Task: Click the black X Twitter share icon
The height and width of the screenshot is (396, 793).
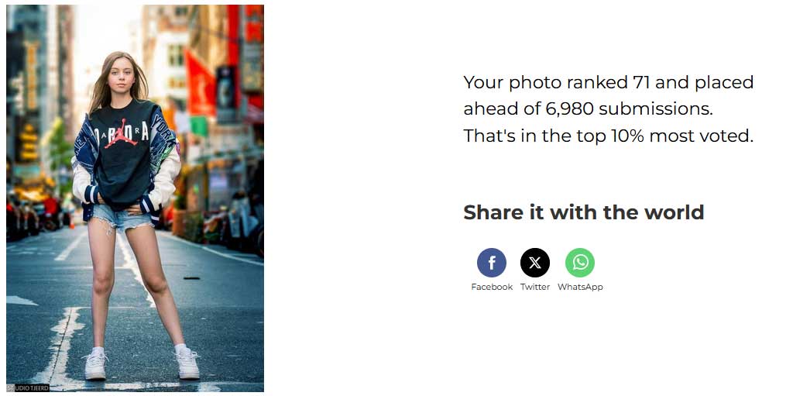Action: tap(534, 263)
